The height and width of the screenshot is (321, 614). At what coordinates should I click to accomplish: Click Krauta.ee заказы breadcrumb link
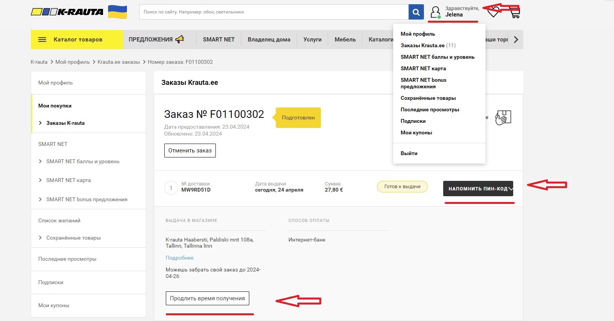(118, 62)
